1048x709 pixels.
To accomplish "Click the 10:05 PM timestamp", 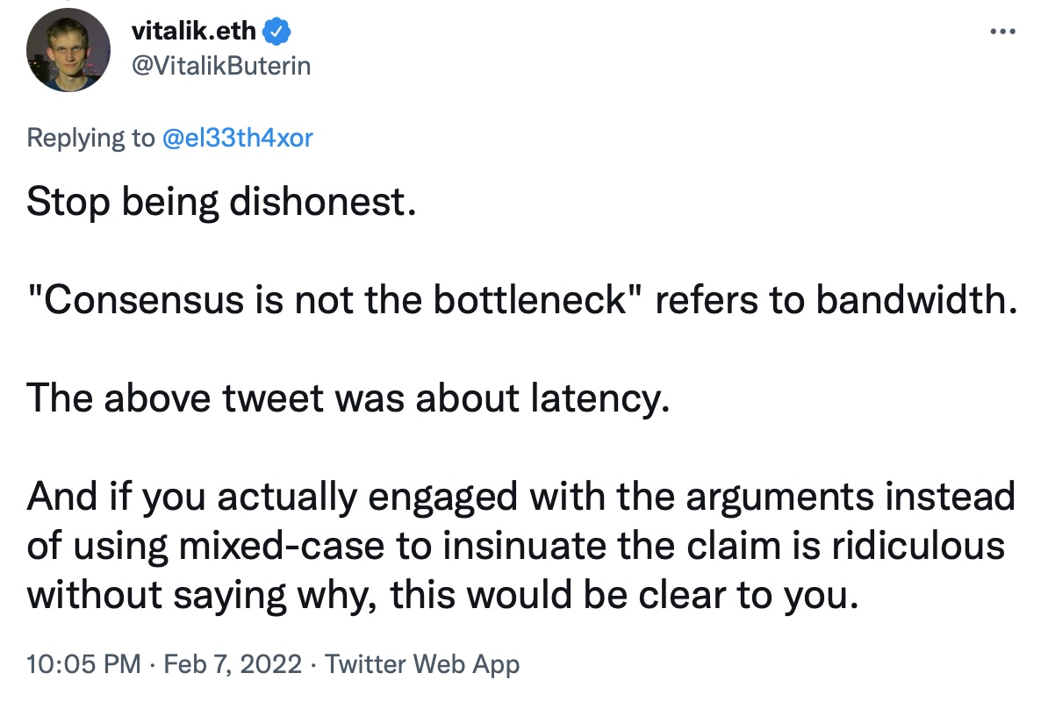I will [x=83, y=664].
